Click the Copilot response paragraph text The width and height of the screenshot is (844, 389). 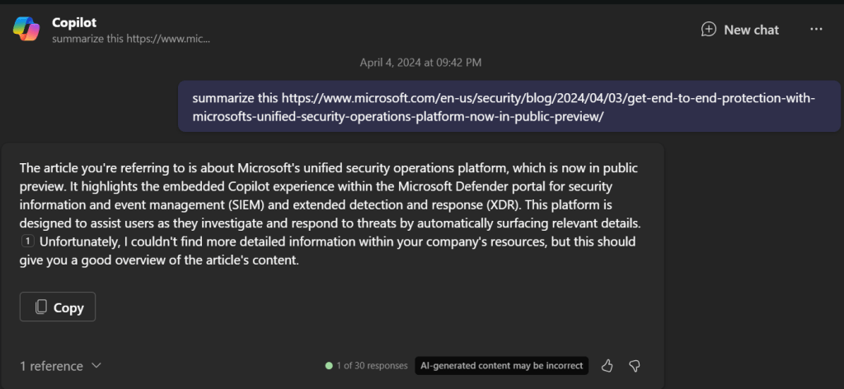click(x=330, y=204)
